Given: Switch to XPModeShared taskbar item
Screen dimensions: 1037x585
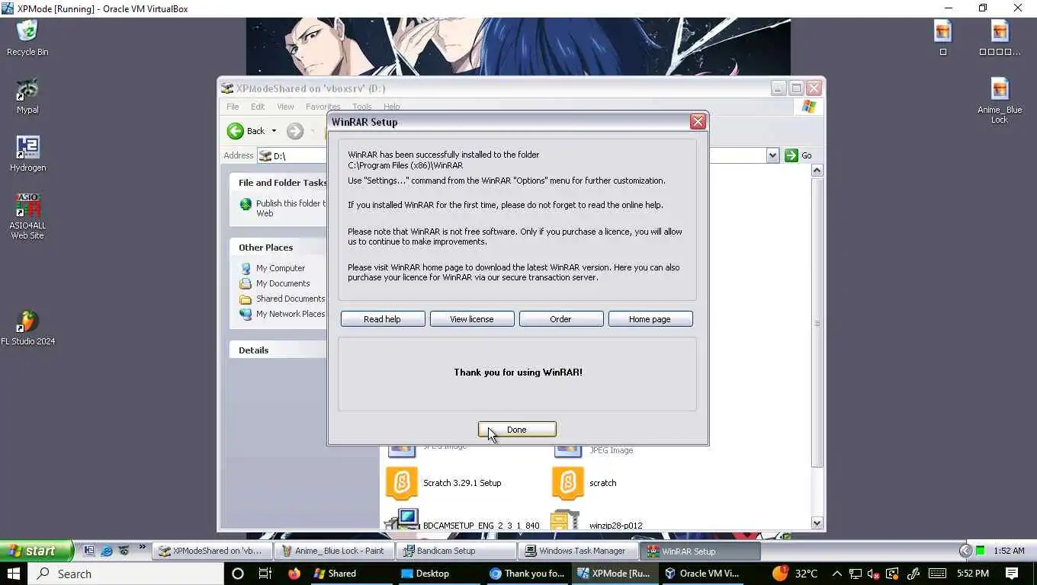Looking at the screenshot, I should point(212,551).
